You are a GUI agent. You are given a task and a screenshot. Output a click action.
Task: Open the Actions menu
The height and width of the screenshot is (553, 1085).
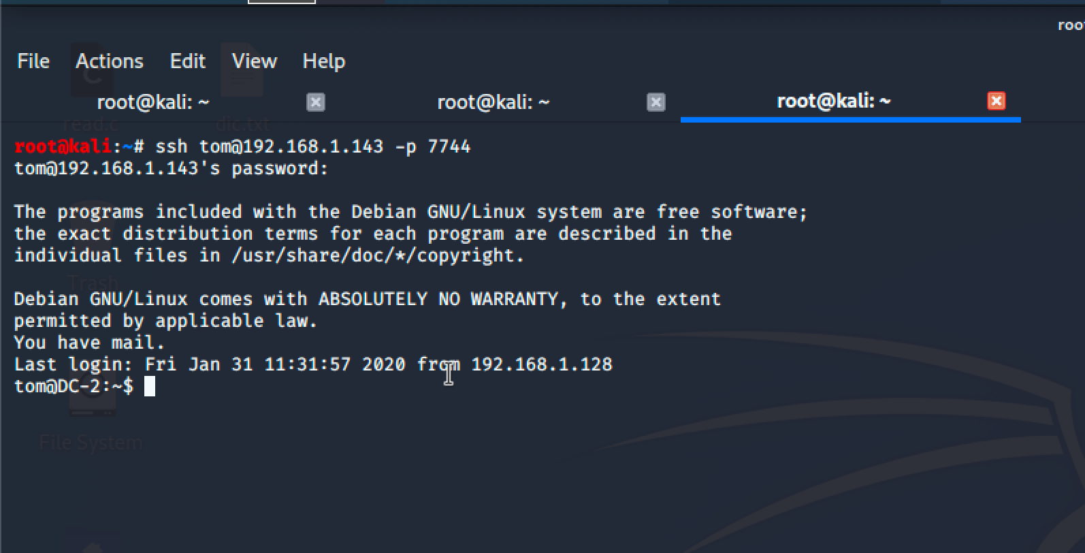tap(110, 61)
